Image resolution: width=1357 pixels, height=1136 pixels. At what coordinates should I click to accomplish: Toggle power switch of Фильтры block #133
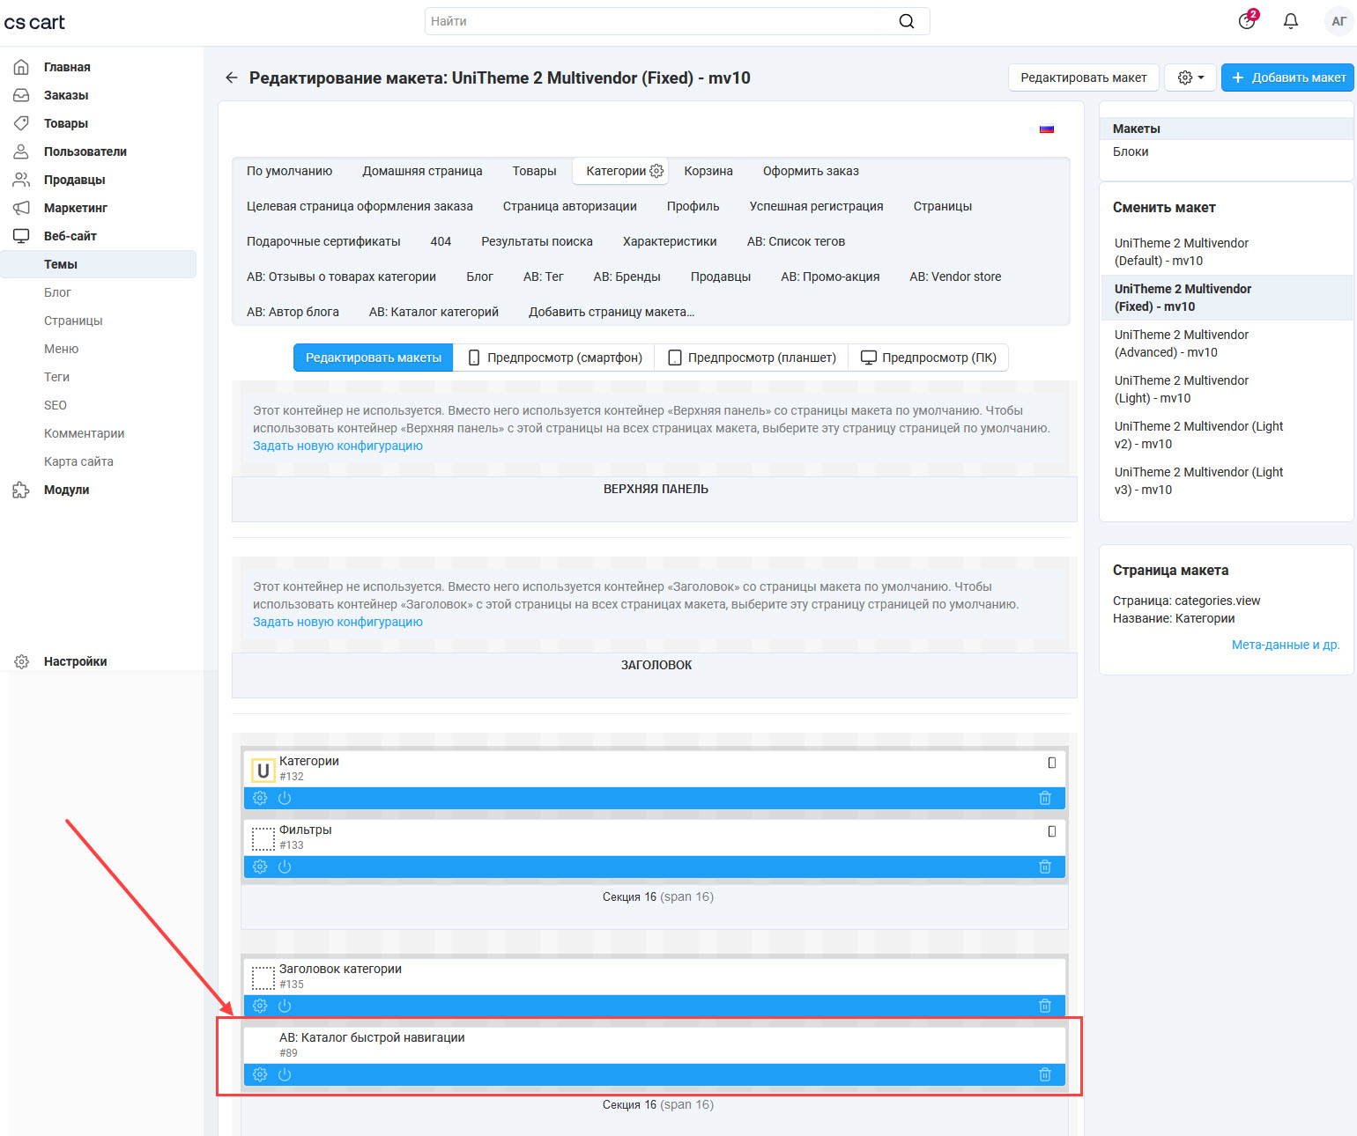(285, 867)
